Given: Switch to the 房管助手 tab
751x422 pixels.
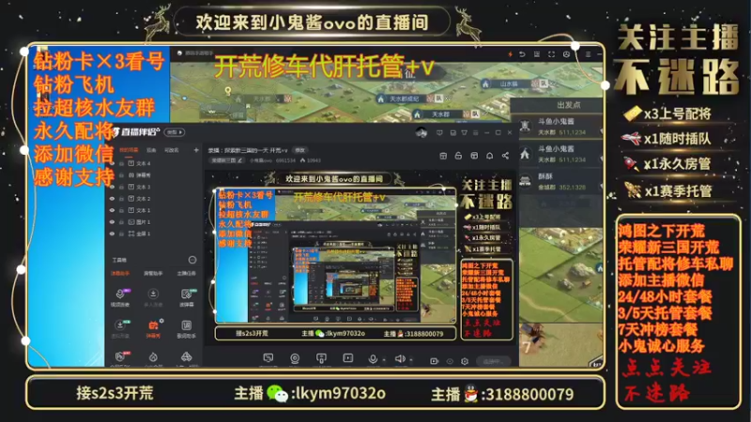Looking at the screenshot, I should point(153,274).
